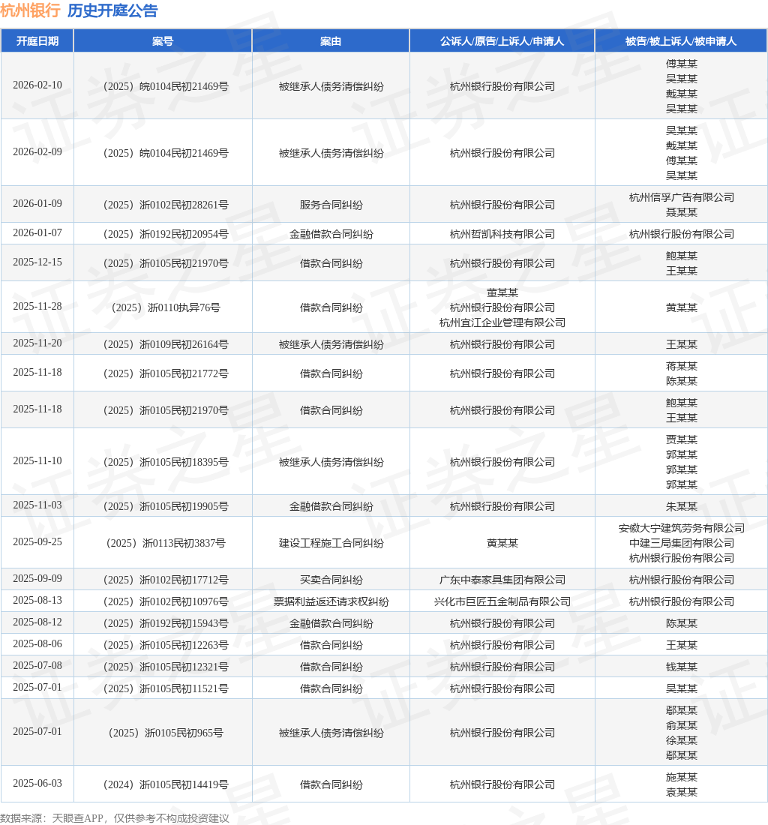The width and height of the screenshot is (768, 825).
Task: Click case number 浙0102民初28261号
Action: 166,205
